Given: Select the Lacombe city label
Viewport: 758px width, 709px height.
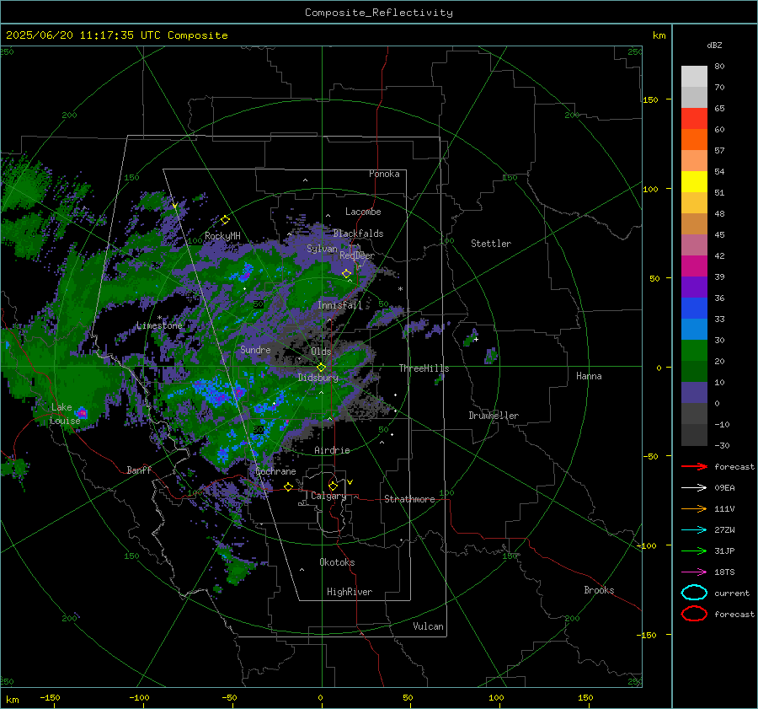Looking at the screenshot, I should click(x=363, y=212).
